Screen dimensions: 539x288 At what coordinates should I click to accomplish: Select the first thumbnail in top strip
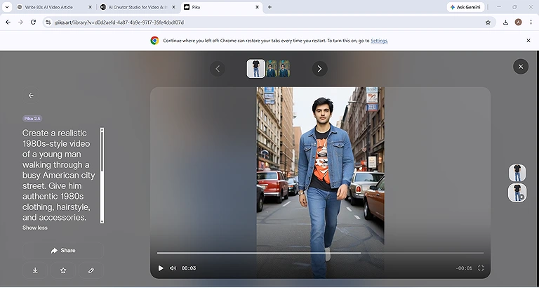(x=256, y=68)
